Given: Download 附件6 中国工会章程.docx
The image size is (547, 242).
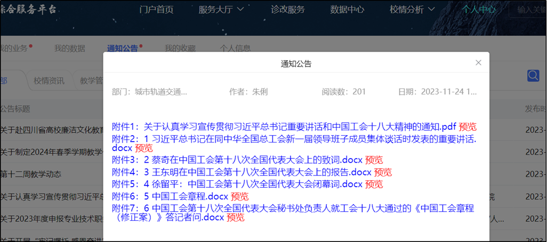Looking at the screenshot, I should (170, 196).
